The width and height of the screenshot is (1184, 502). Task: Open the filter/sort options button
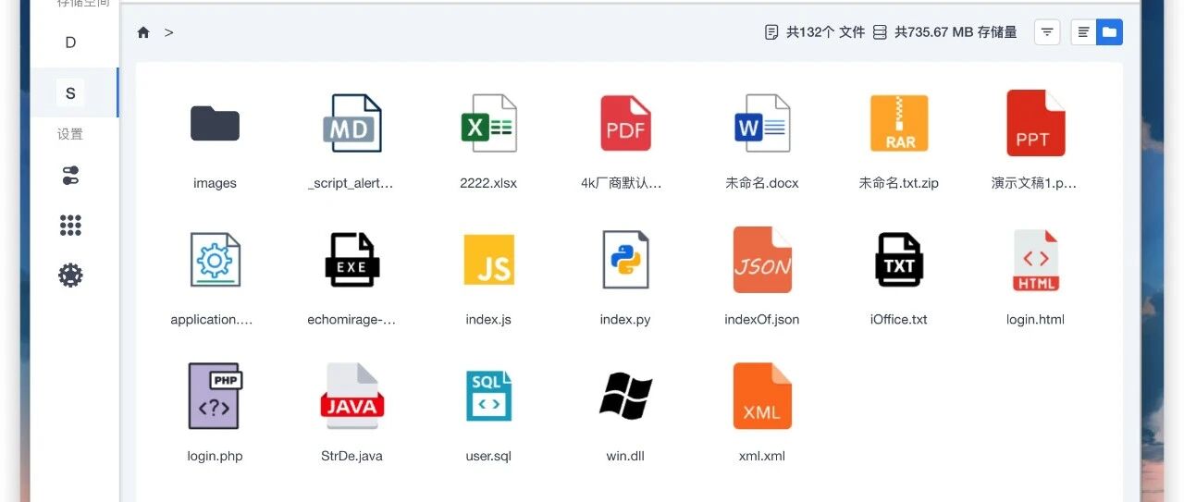1047,32
